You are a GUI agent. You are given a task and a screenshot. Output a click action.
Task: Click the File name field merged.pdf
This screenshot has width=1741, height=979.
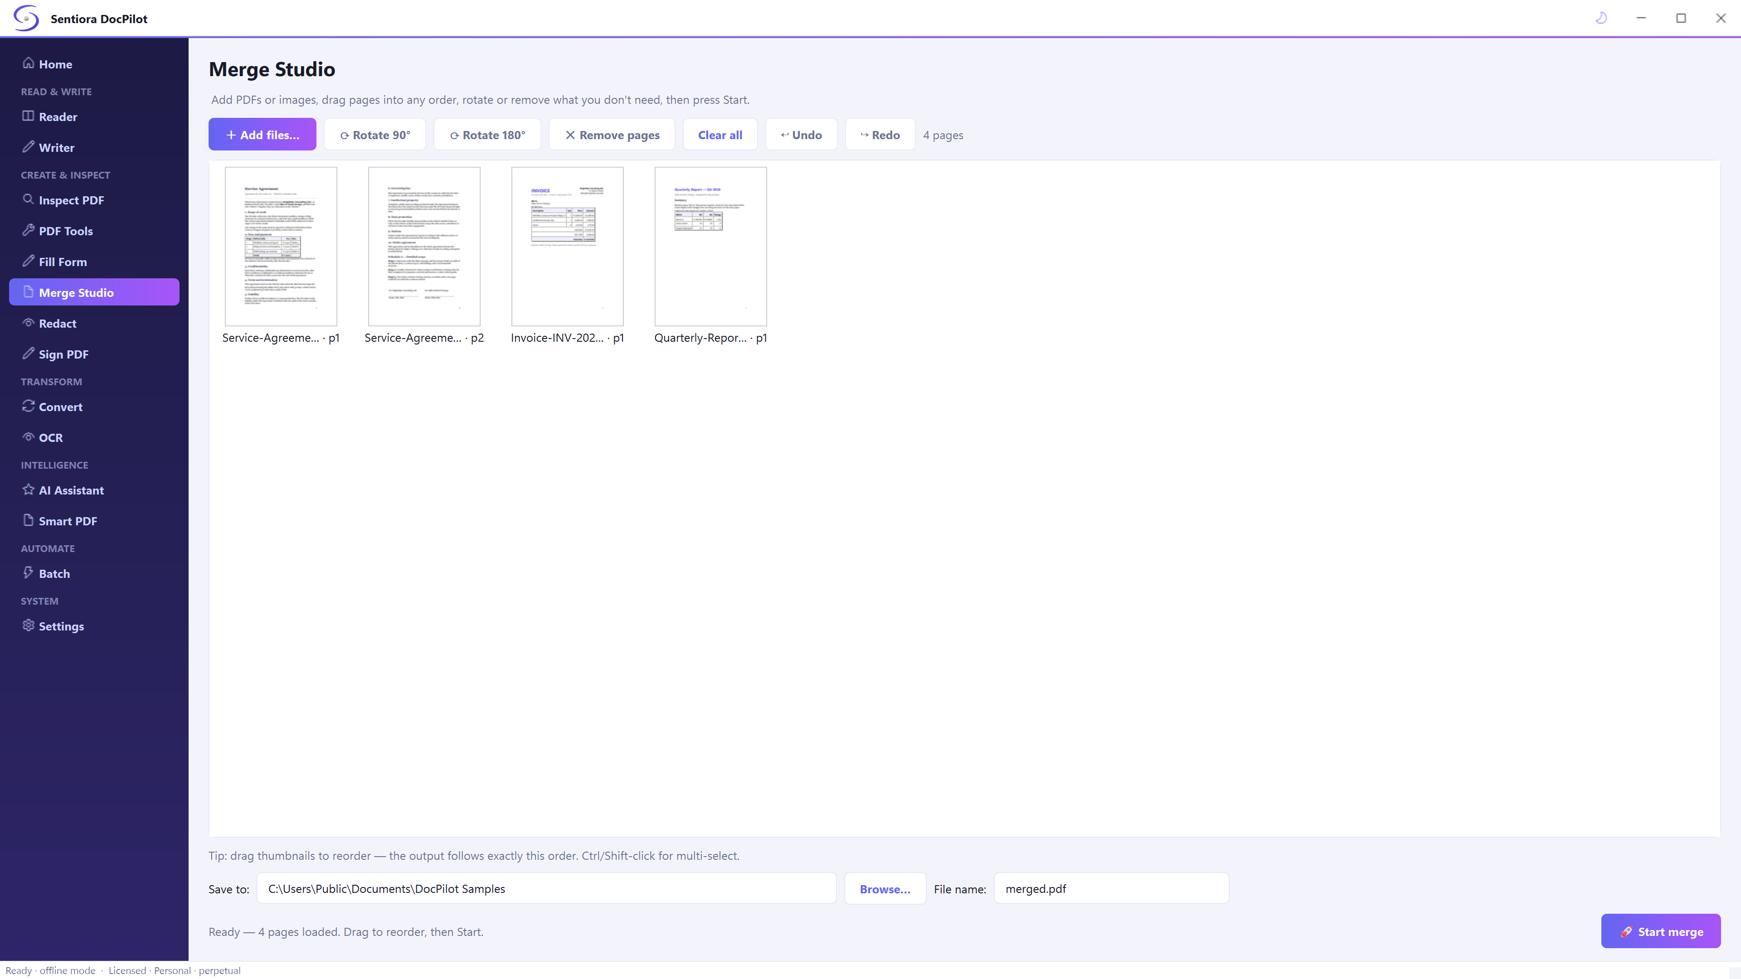click(x=1112, y=888)
